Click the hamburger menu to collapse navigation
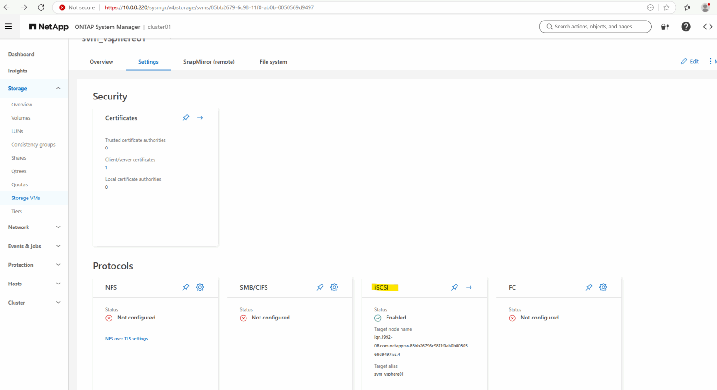 [8, 26]
